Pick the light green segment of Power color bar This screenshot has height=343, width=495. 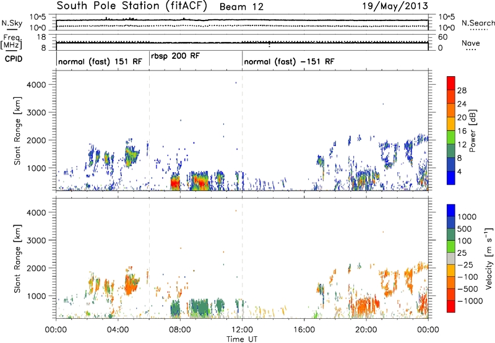[x=451, y=137]
